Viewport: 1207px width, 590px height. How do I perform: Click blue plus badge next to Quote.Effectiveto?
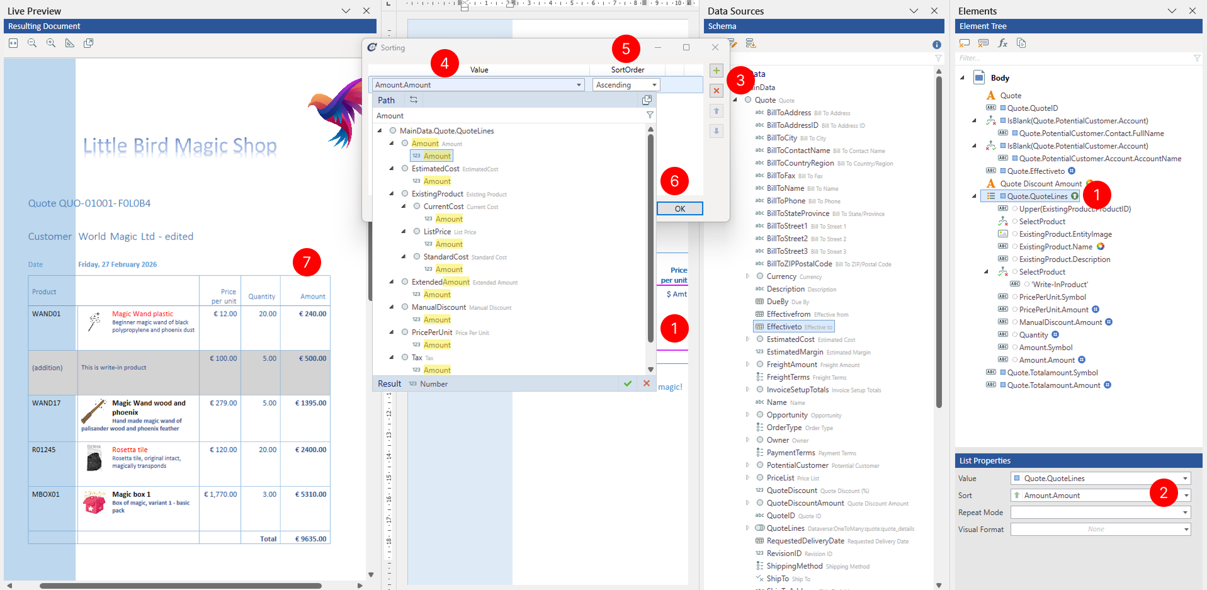(x=1072, y=171)
